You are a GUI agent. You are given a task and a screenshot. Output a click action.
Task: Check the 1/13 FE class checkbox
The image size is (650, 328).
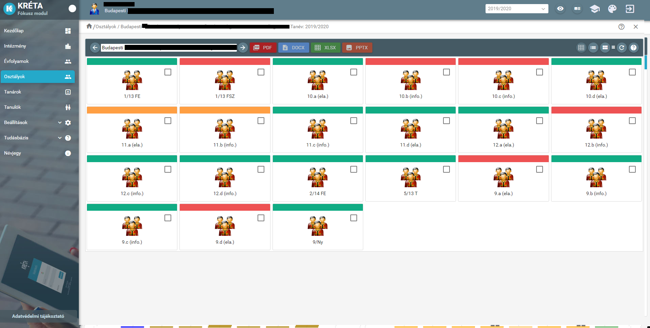pos(168,72)
